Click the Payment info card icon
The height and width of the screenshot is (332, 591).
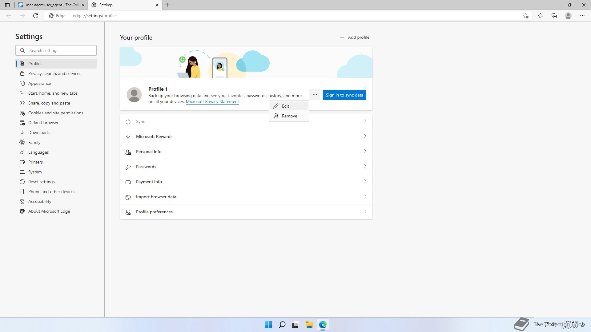click(x=128, y=182)
